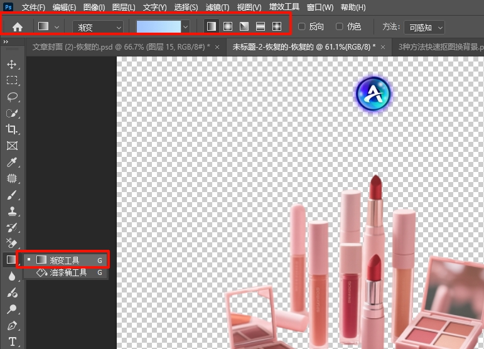Open the 渐变 gradient type dropdown

click(x=98, y=27)
